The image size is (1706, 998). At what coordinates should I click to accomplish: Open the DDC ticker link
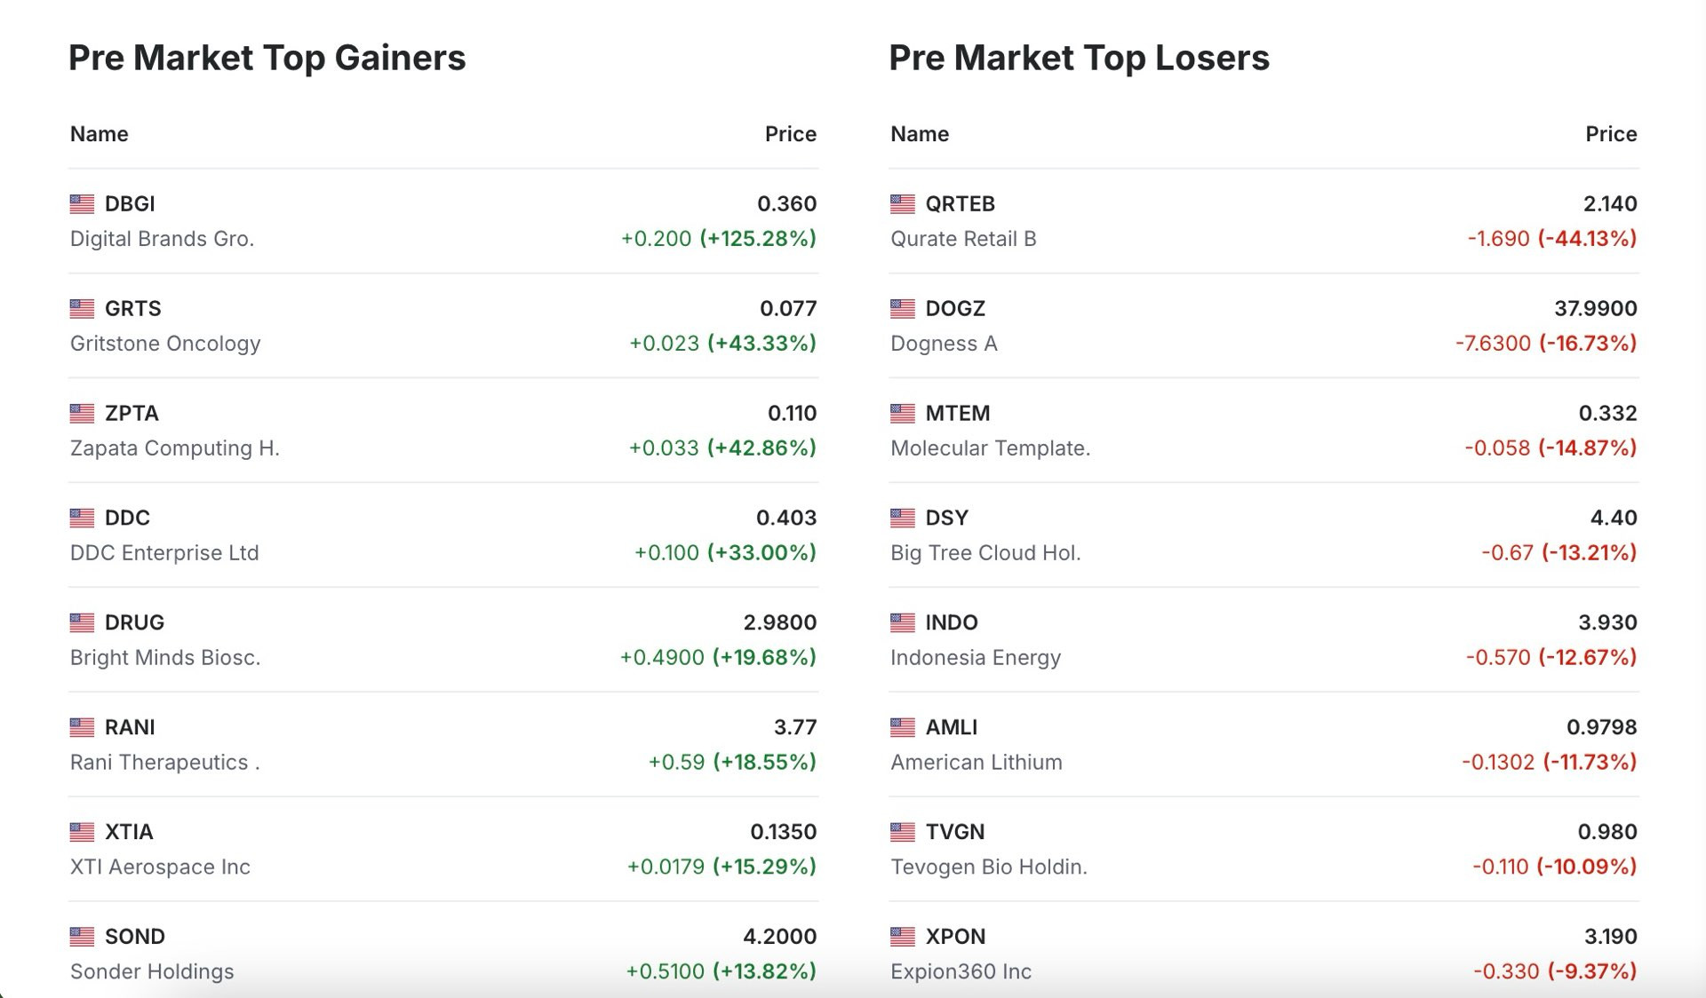pos(127,518)
